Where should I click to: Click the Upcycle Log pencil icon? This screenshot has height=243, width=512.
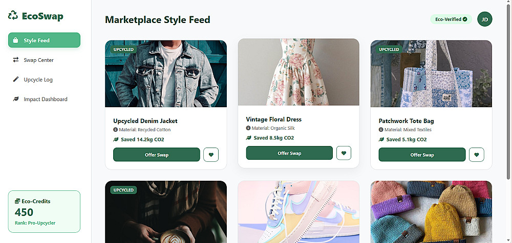(16, 79)
